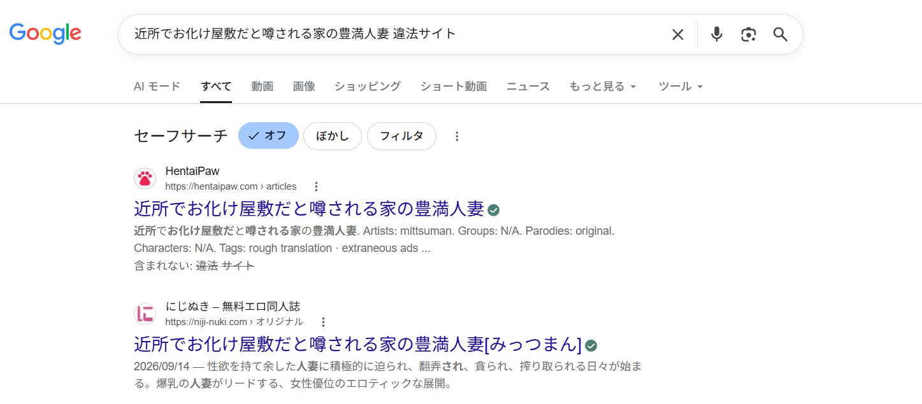Click 'にじぬき – 無料エロ同人誌' site name
Screen dimensions: 922x404
pos(233,307)
